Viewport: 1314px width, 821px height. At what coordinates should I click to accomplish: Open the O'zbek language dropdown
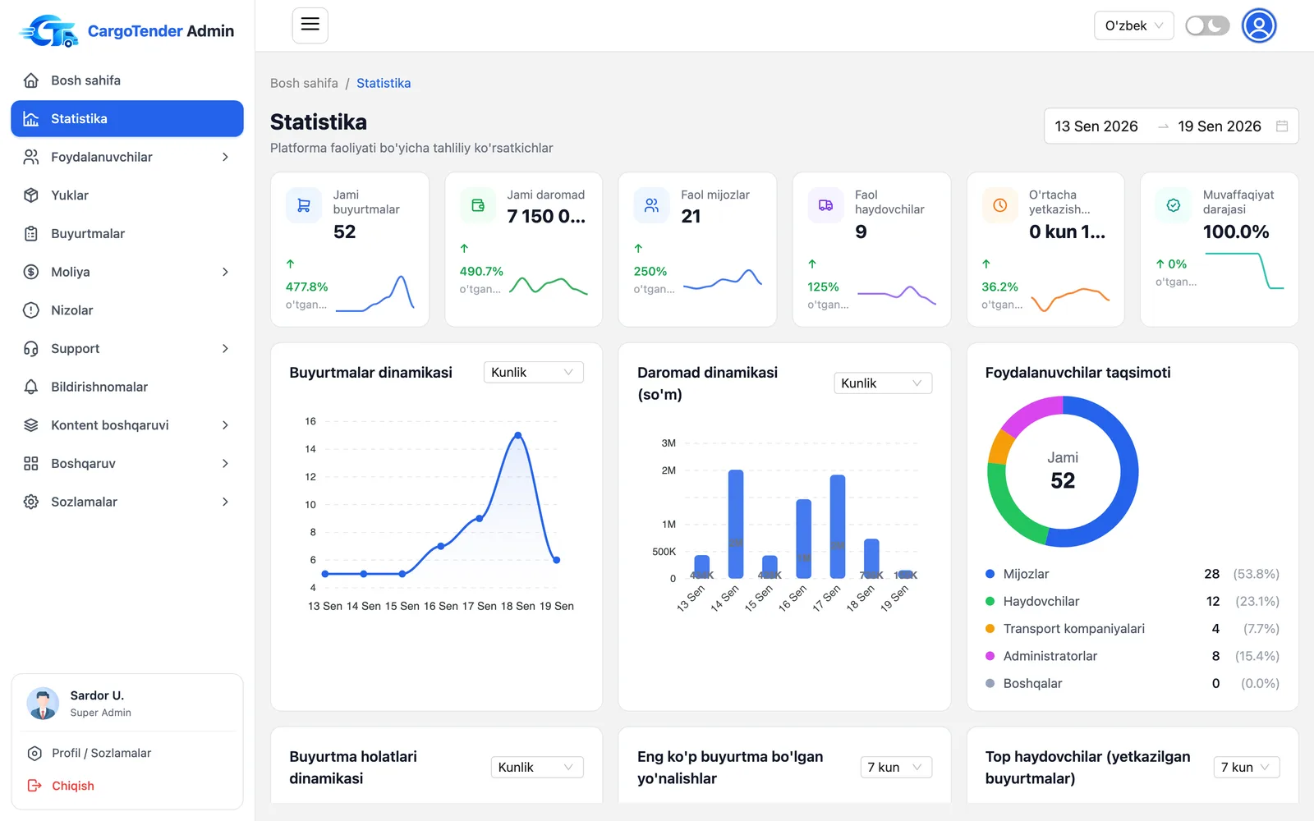[x=1133, y=25]
